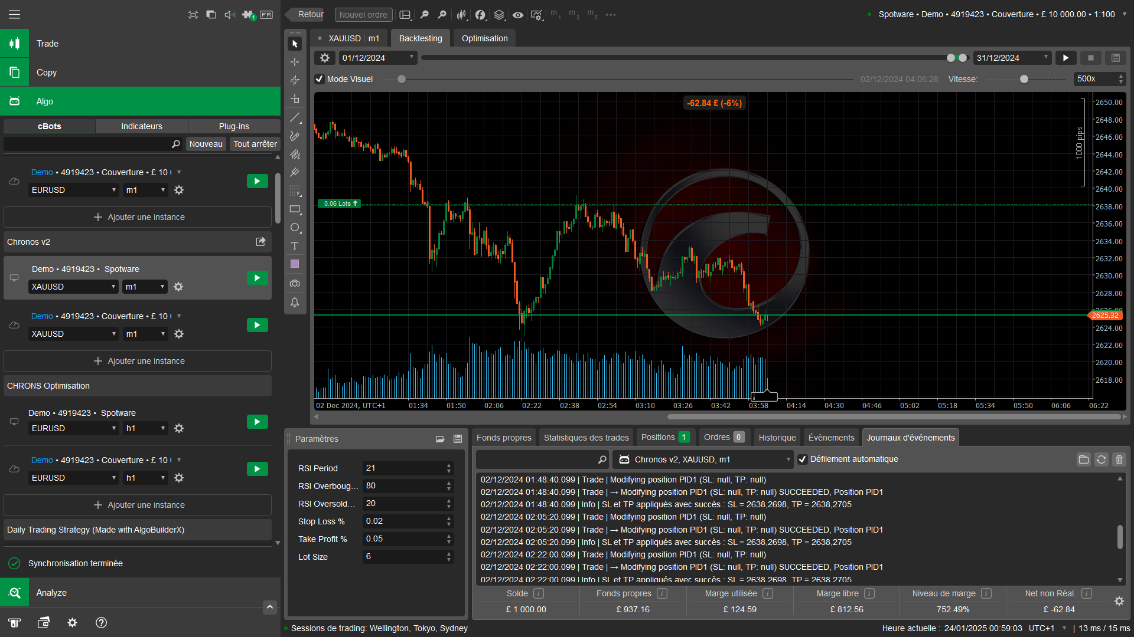Screen dimensions: 1134x637
Task: Open price alert bell tool
Action: tap(295, 302)
